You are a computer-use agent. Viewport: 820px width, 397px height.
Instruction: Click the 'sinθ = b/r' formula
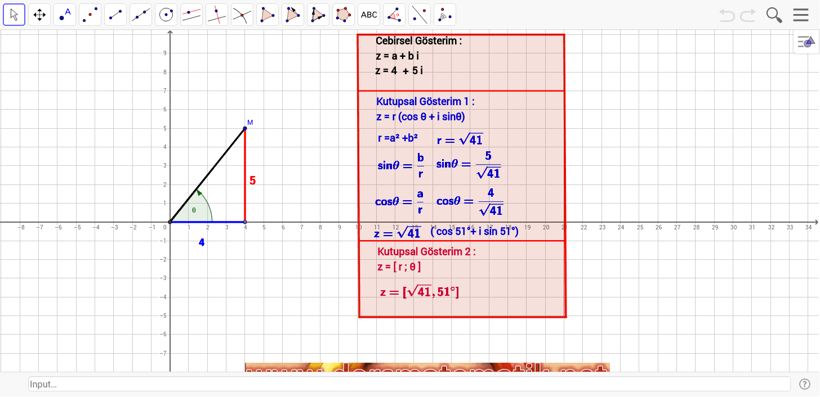tap(400, 166)
